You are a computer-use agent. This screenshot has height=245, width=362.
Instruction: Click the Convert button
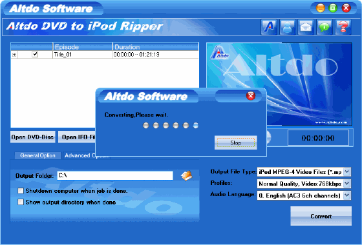321,216
